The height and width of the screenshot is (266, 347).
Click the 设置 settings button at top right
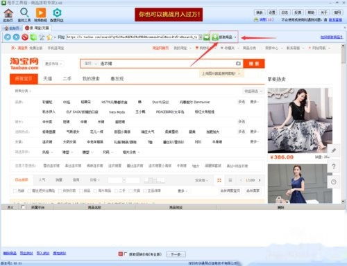(272, 12)
